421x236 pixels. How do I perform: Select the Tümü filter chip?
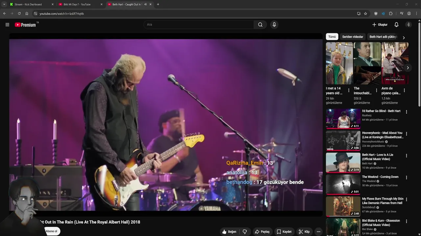pyautogui.click(x=332, y=37)
